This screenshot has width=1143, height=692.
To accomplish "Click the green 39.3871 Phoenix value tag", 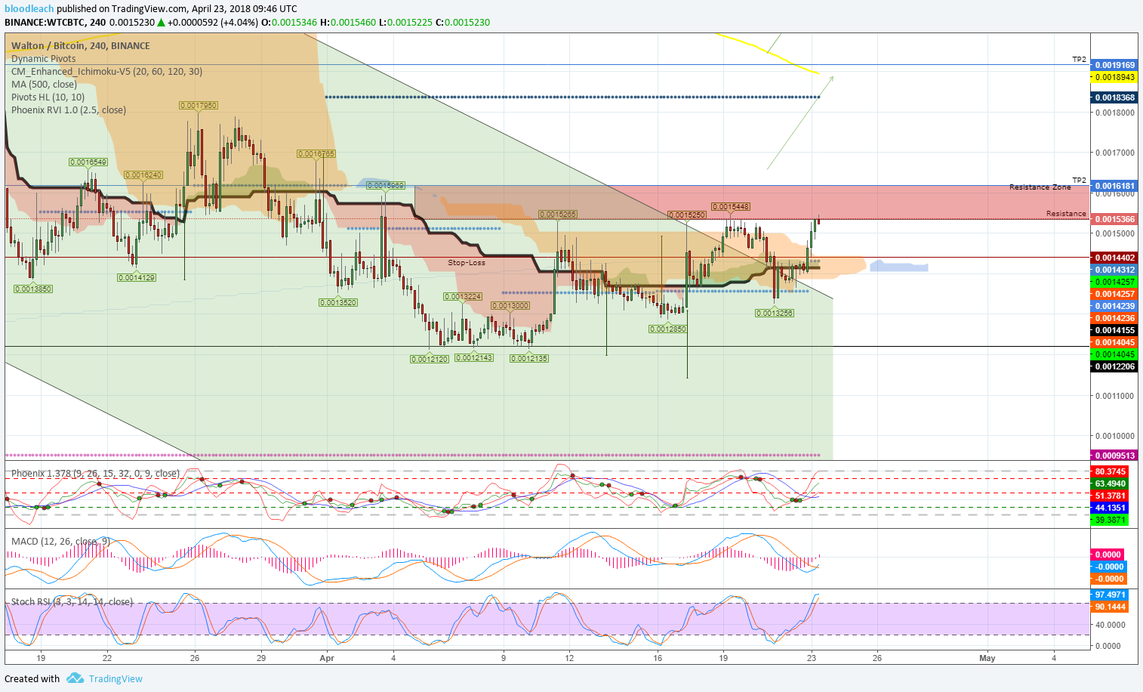I will tap(1110, 520).
